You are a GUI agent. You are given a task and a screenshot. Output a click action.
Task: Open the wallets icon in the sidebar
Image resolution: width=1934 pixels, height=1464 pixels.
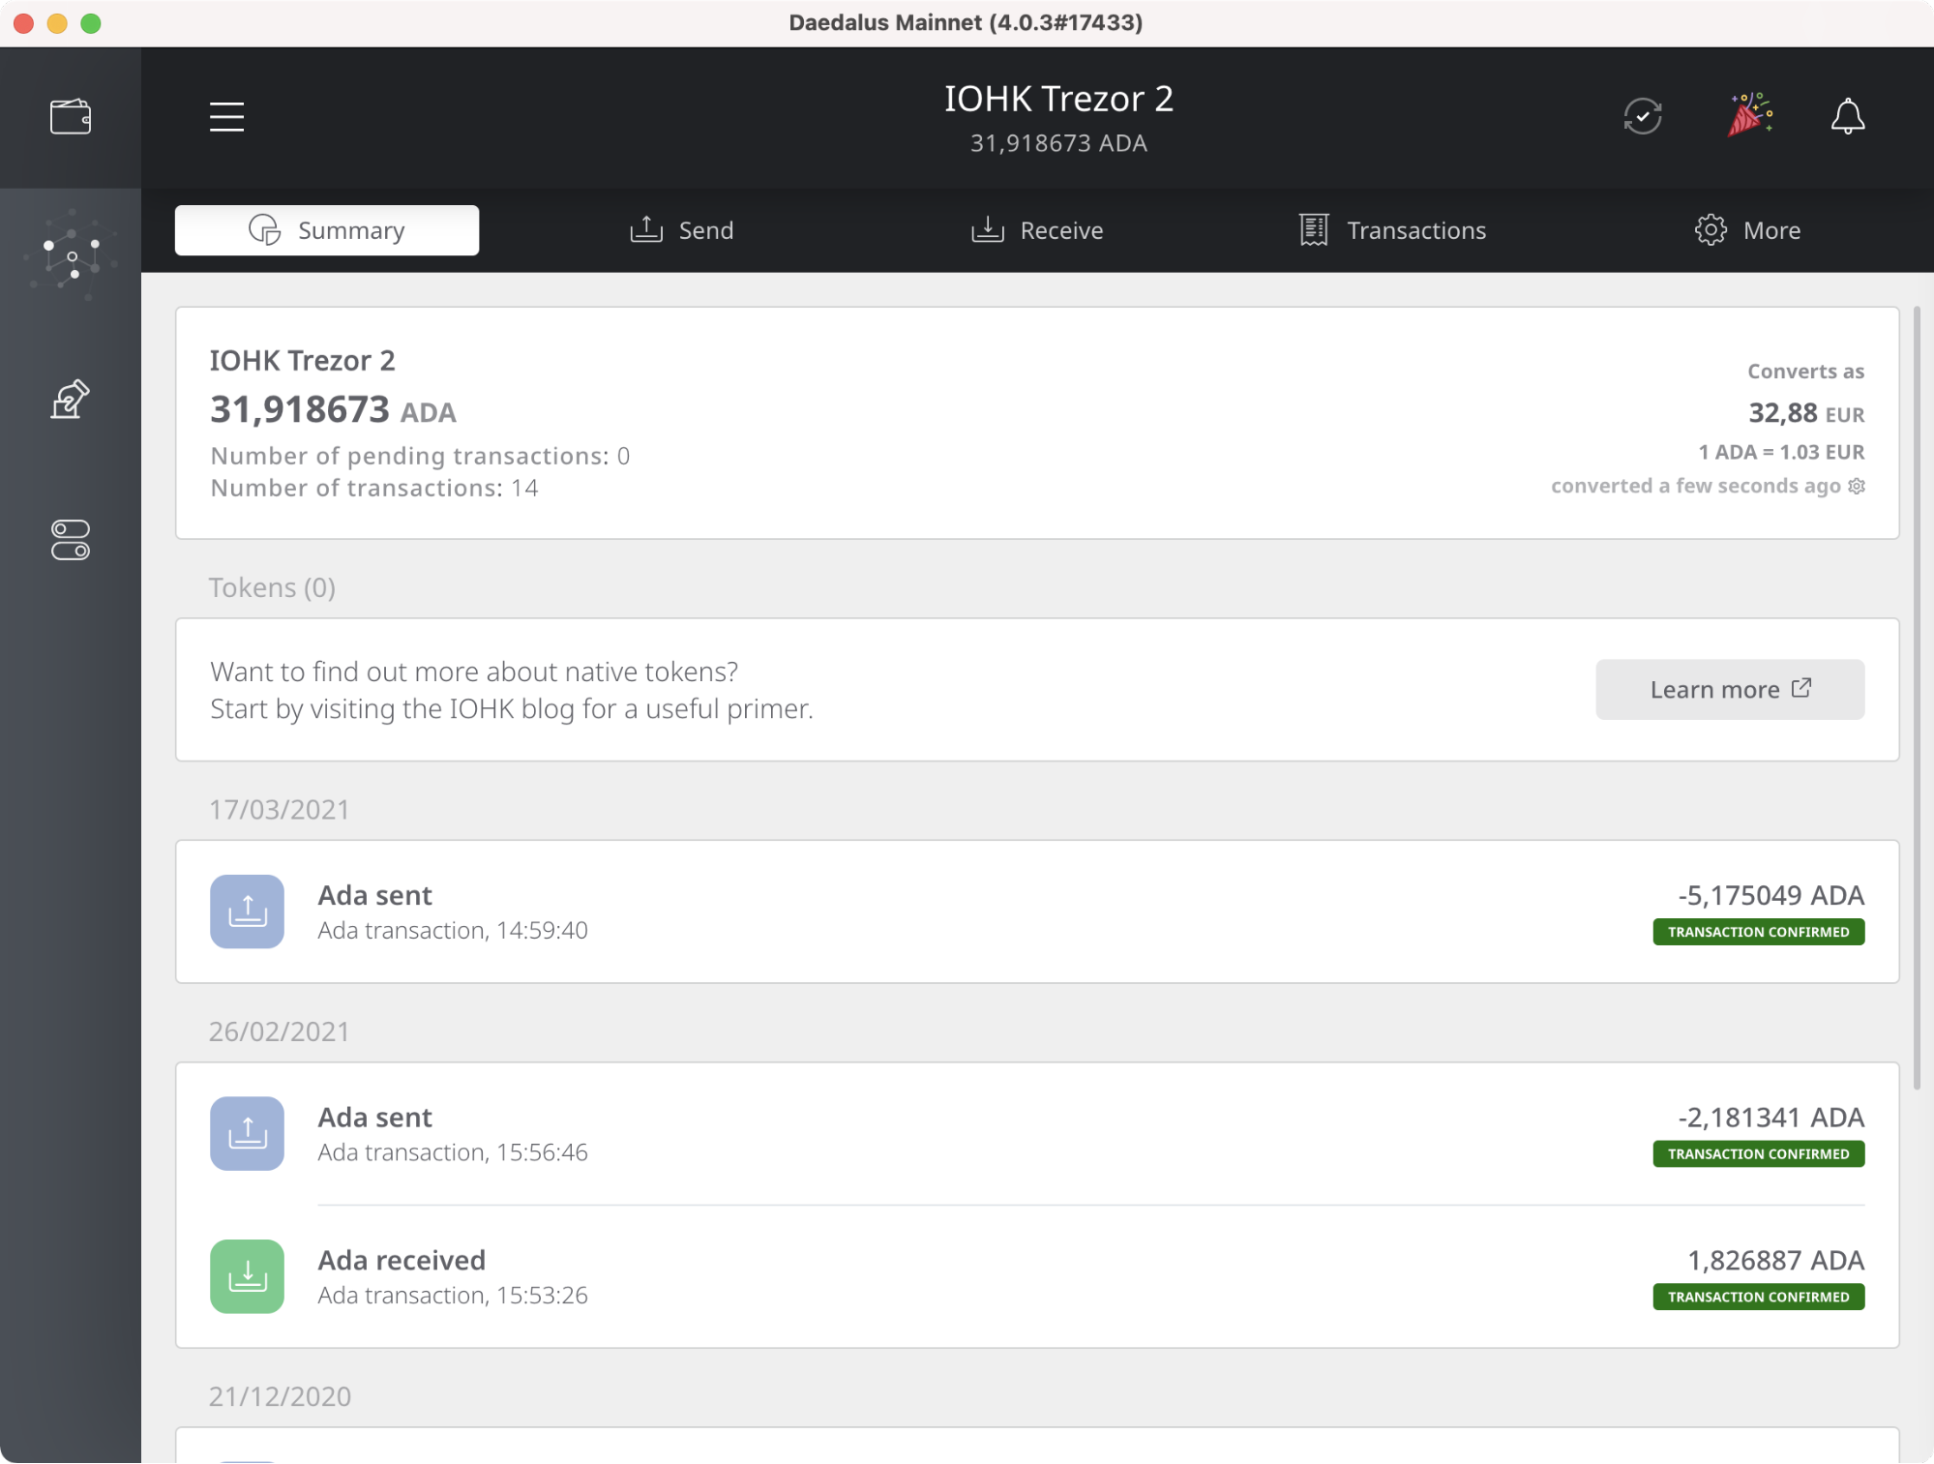tap(71, 117)
